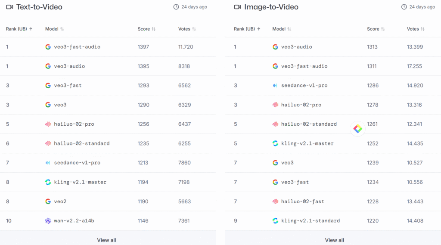This screenshot has width=441, height=245.
Task: Click View all under Text-to-Video table
Action: tap(106, 240)
